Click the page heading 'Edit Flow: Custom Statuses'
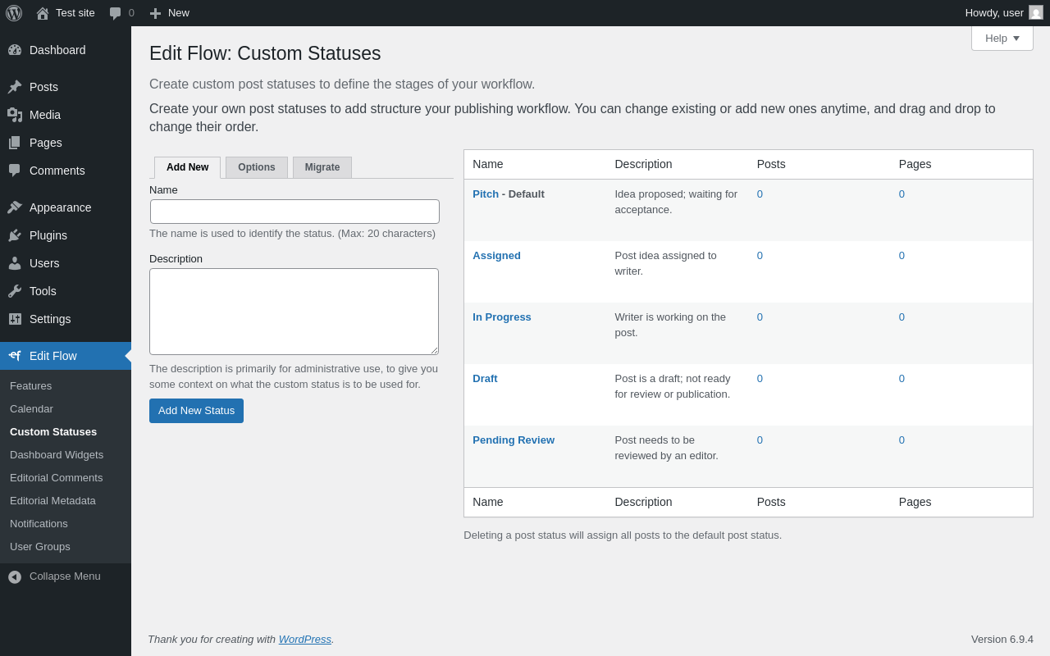 (265, 53)
